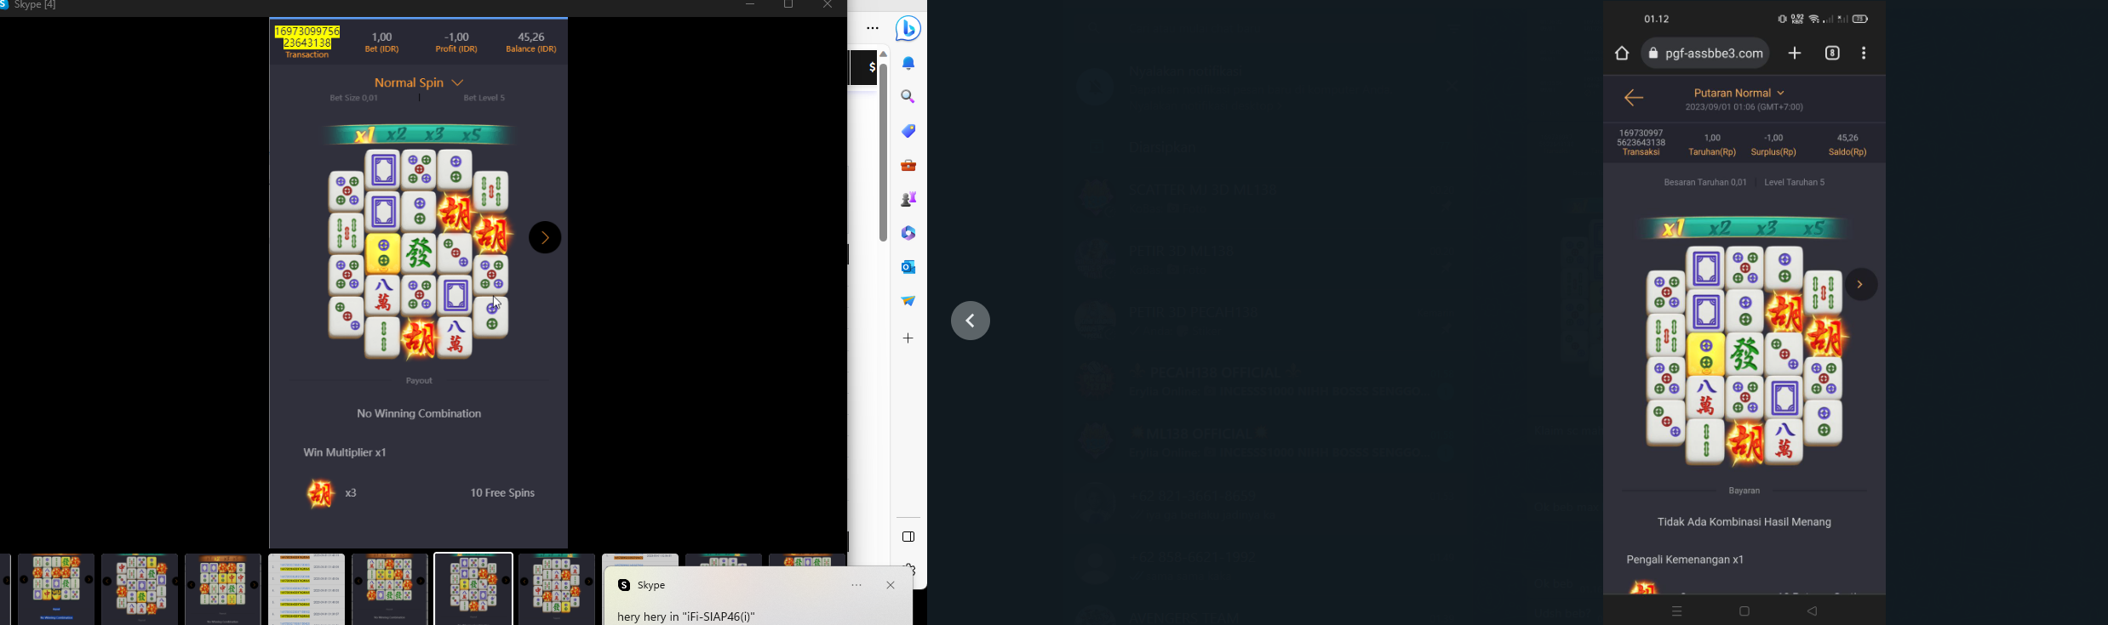Go to next spin with orange arrow
Viewport: 2108px width, 625px height.
pyautogui.click(x=545, y=238)
